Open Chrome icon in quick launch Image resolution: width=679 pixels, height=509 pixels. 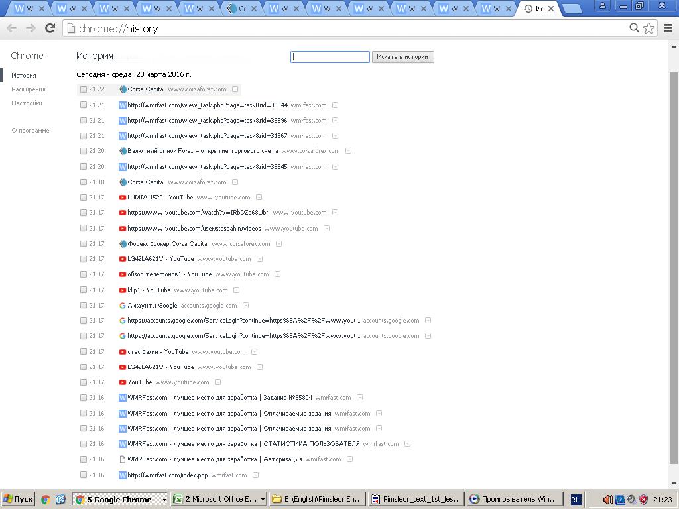pyautogui.click(x=46, y=500)
